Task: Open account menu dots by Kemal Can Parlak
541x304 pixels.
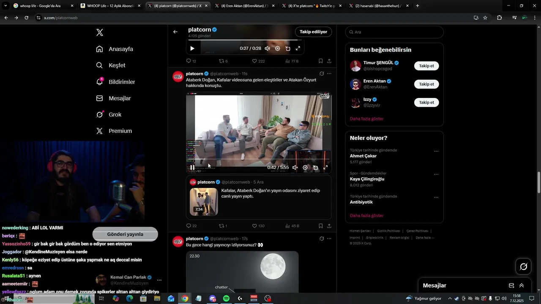Action: click(159, 280)
